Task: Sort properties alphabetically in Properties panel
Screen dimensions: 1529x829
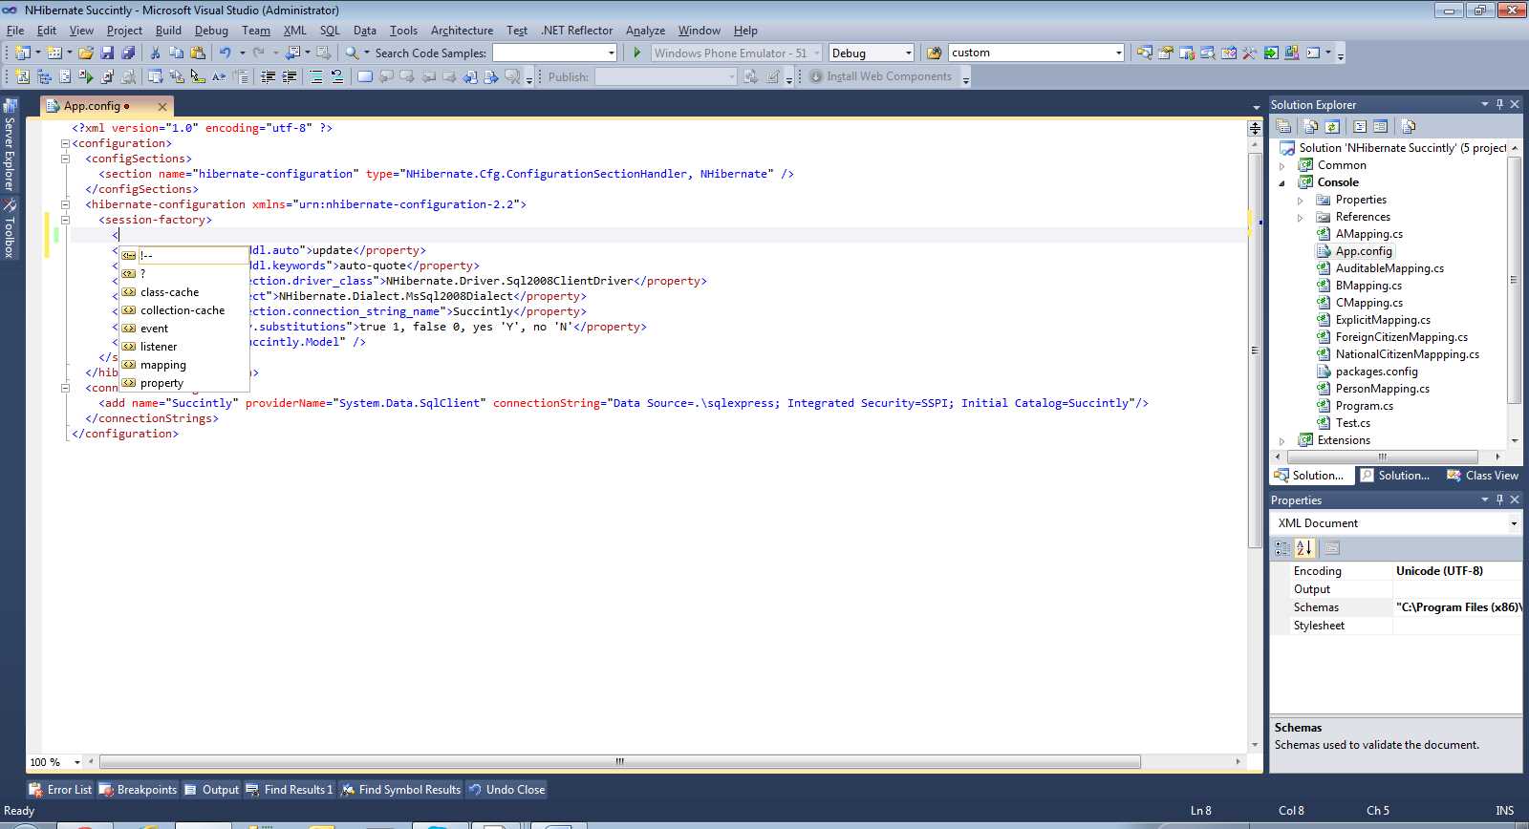Action: [x=1304, y=547]
